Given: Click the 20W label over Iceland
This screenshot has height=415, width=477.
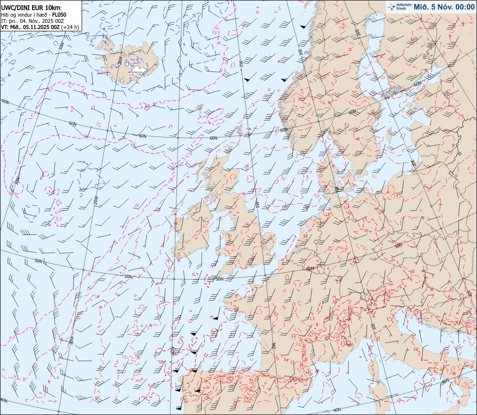Looking at the screenshot, I should coord(120,60).
